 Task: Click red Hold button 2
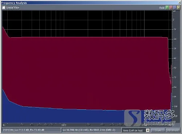point(171,8)
